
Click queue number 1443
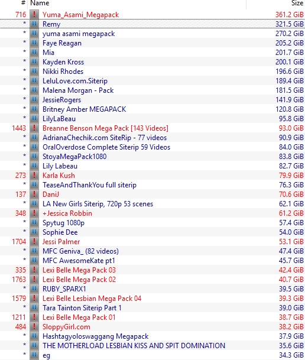click(19, 128)
